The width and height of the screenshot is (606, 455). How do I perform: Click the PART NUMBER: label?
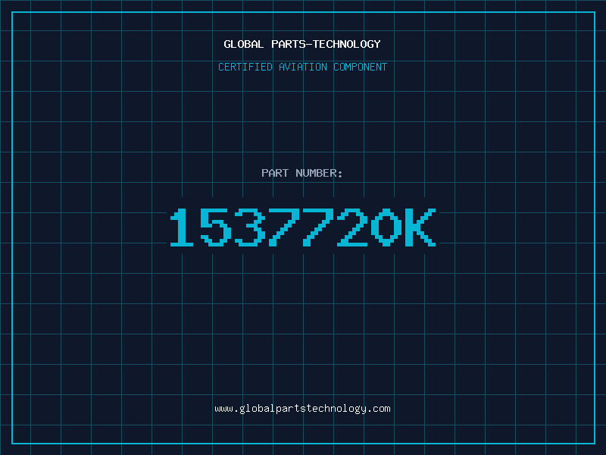(x=302, y=173)
